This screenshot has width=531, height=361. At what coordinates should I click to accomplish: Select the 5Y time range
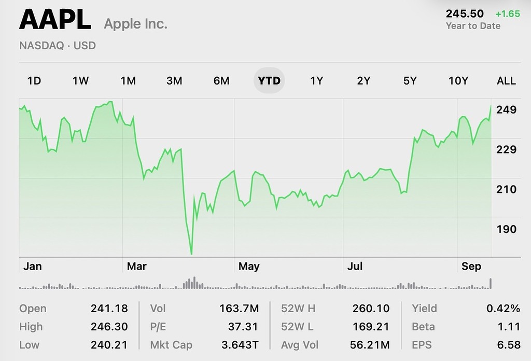(410, 80)
